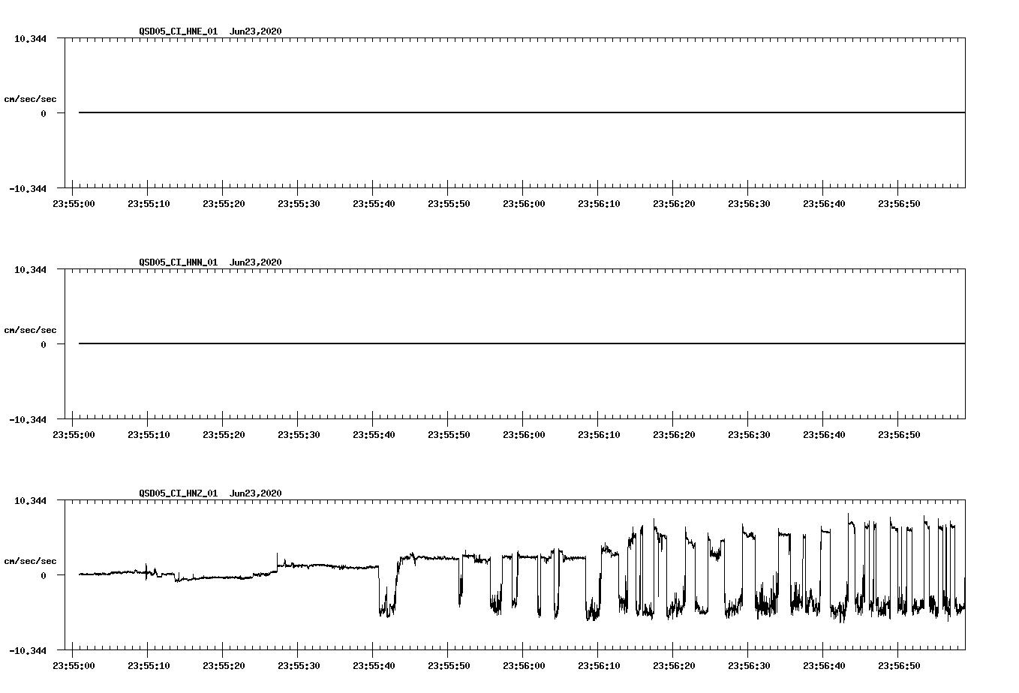Click the Jun23,2020 date on HNE chart
The height and width of the screenshot is (693, 1019).
256,31
